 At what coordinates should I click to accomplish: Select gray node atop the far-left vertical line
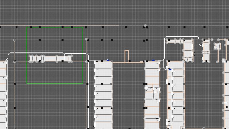pyautogui.click(x=15, y=40)
